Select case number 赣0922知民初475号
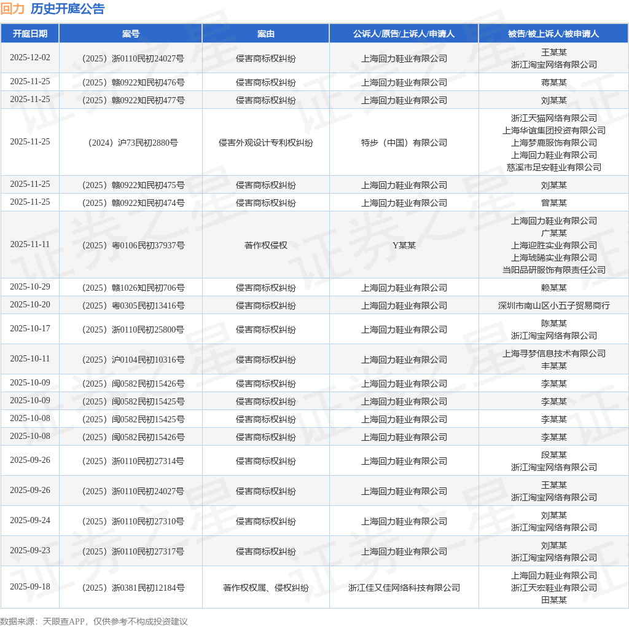629x627 pixels. (133, 185)
